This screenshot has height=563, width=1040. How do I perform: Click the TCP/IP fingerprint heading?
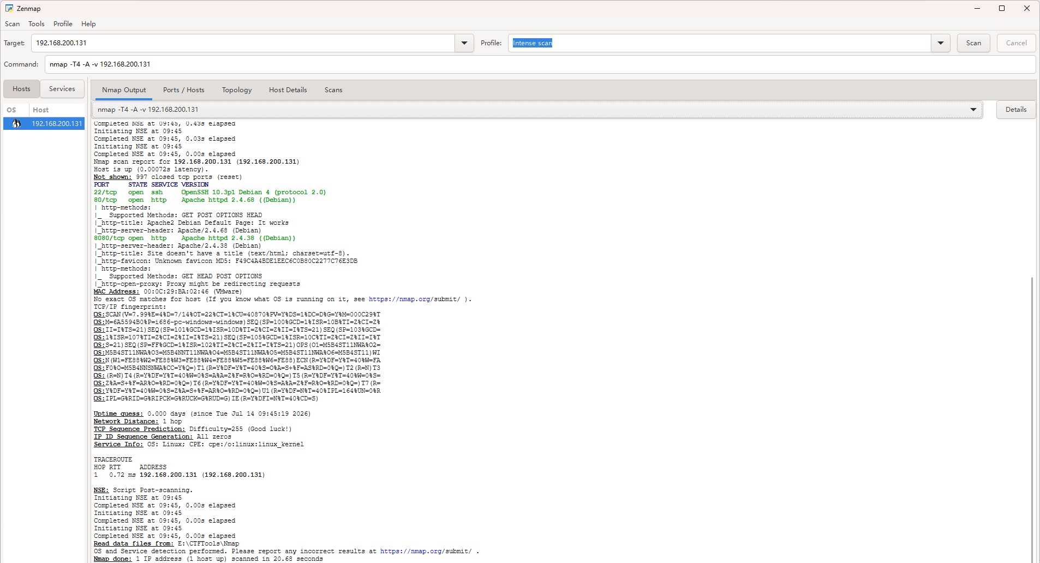point(130,307)
